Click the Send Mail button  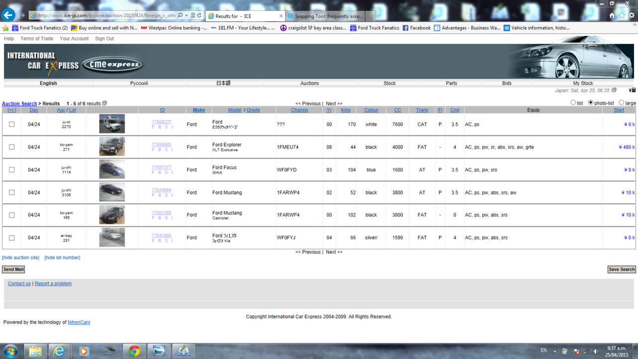click(13, 269)
